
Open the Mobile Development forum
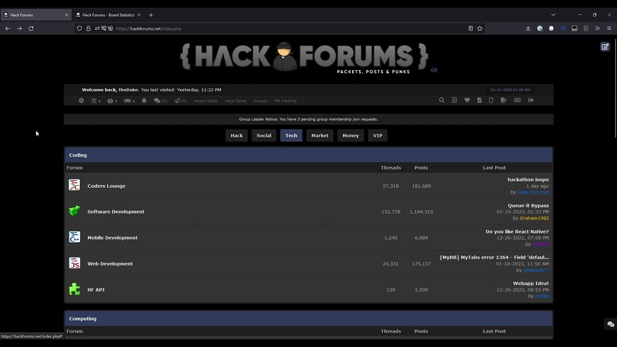[112, 238]
